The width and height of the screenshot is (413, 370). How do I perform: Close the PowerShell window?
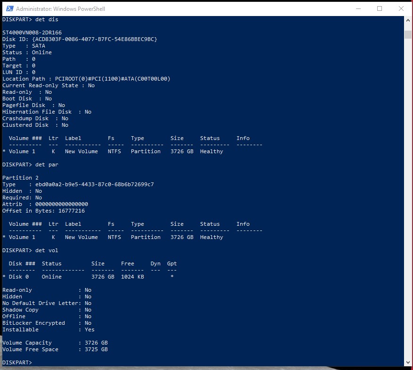pyautogui.click(x=401, y=8)
